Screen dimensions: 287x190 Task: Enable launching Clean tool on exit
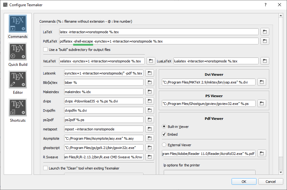[45, 168]
